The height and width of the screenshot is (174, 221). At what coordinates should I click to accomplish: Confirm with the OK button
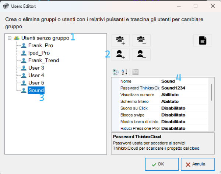(x=162, y=164)
